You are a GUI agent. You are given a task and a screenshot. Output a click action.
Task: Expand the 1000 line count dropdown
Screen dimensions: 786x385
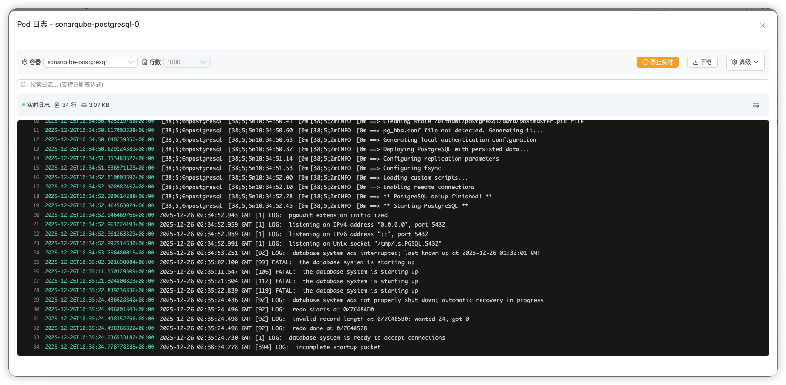click(186, 62)
